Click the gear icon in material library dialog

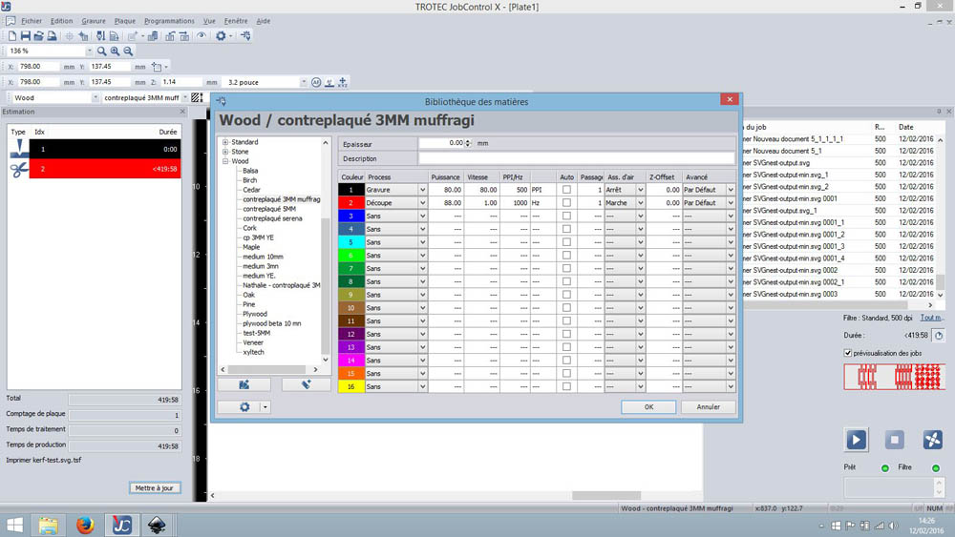[x=244, y=407]
